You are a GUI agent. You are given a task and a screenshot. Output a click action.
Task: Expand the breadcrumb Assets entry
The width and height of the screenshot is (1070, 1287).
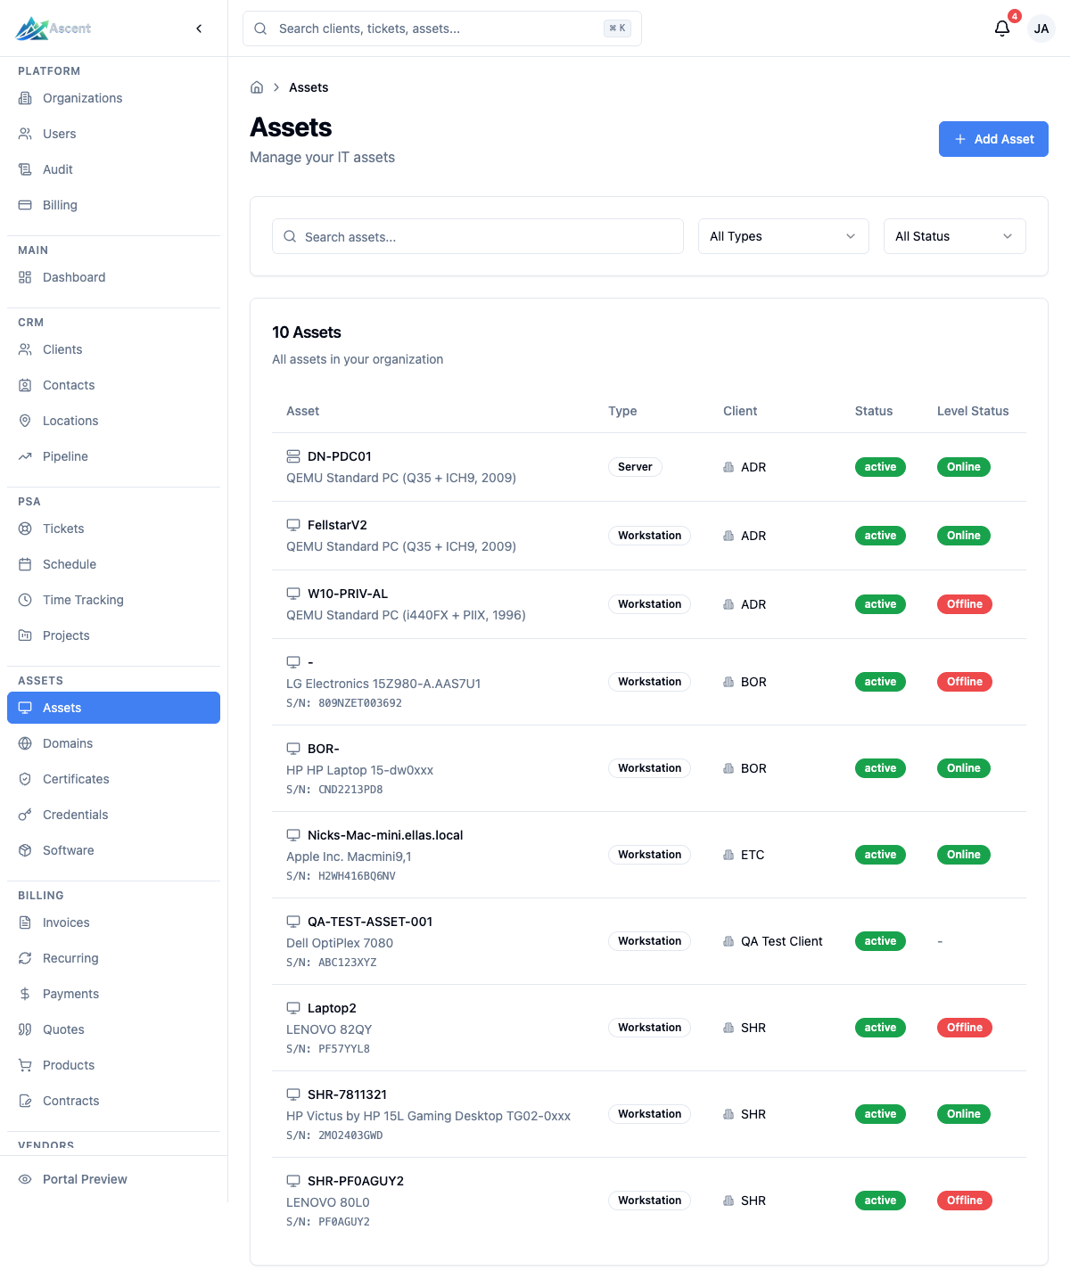[309, 87]
